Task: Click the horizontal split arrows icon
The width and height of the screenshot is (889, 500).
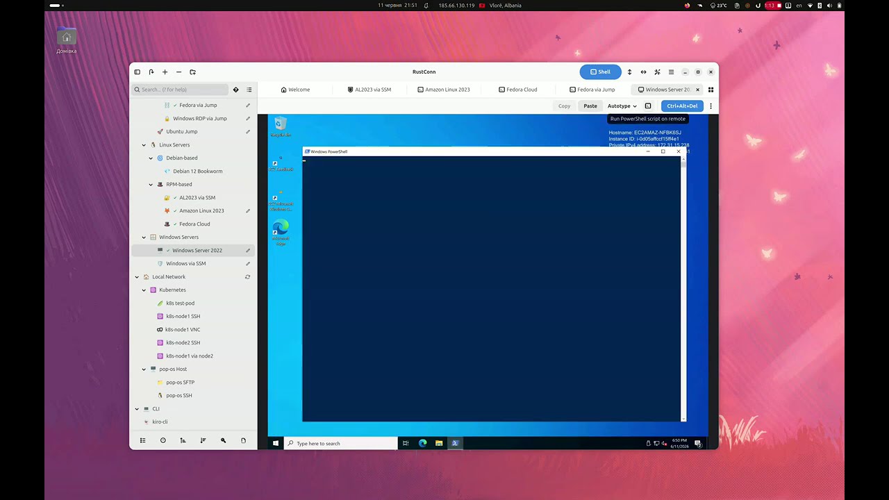Action: tap(643, 72)
